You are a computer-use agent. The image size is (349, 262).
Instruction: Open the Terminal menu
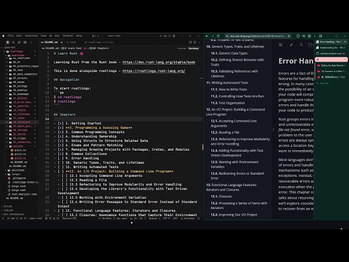point(68,35)
